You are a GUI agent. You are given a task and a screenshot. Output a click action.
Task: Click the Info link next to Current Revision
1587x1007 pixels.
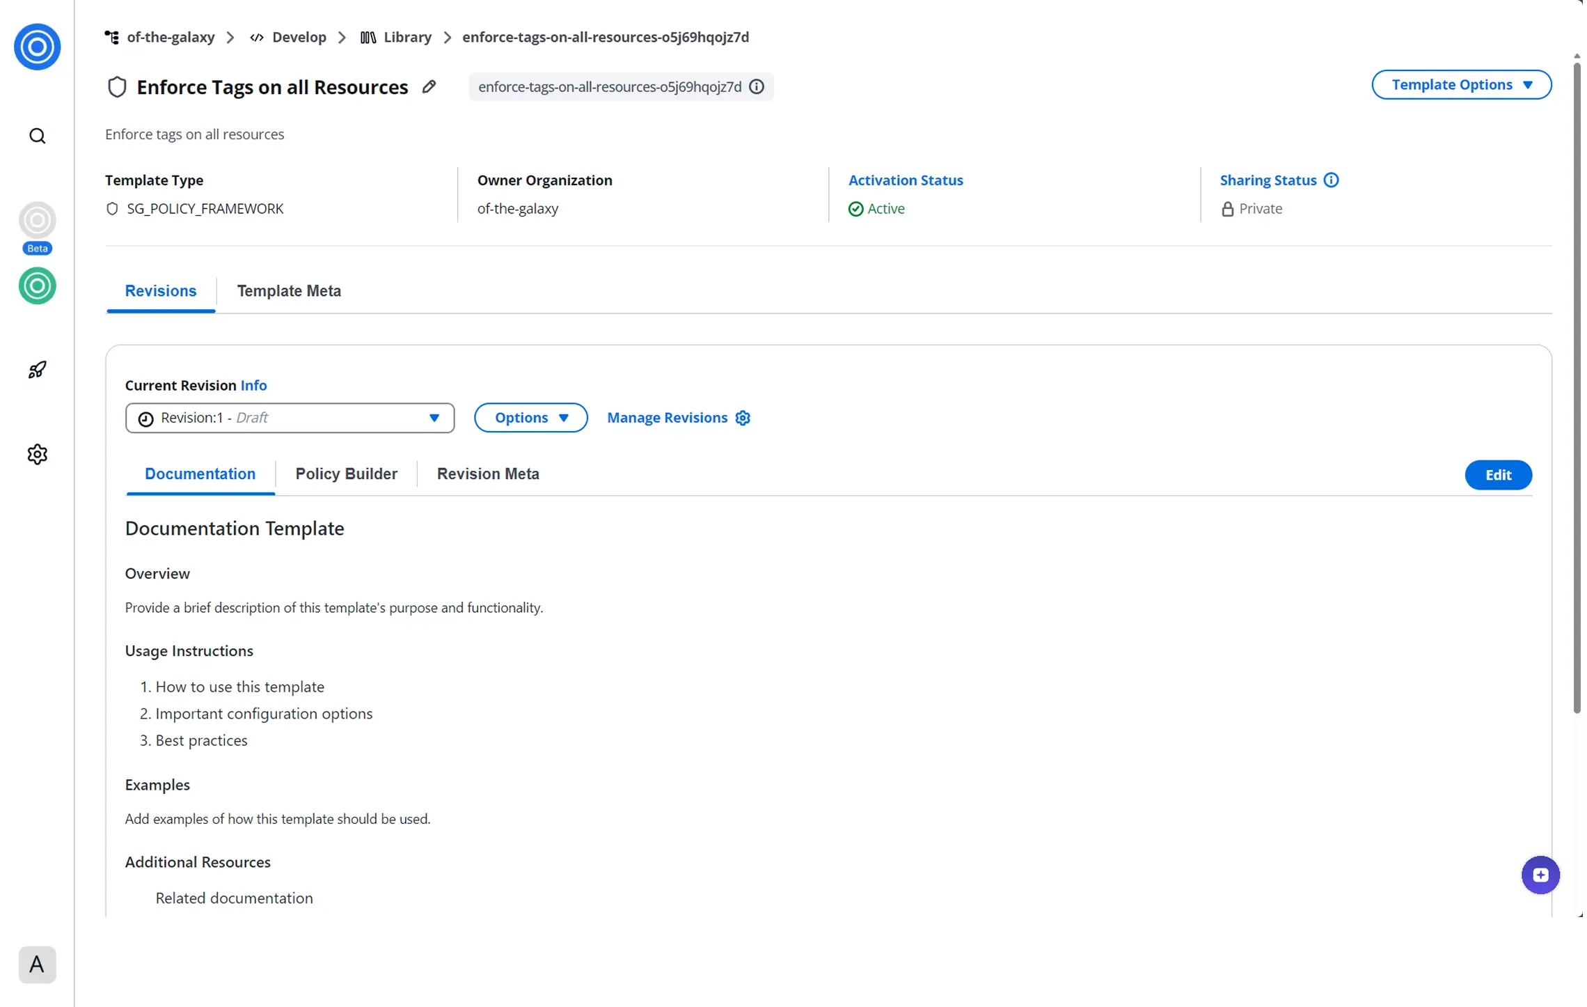[x=253, y=385]
